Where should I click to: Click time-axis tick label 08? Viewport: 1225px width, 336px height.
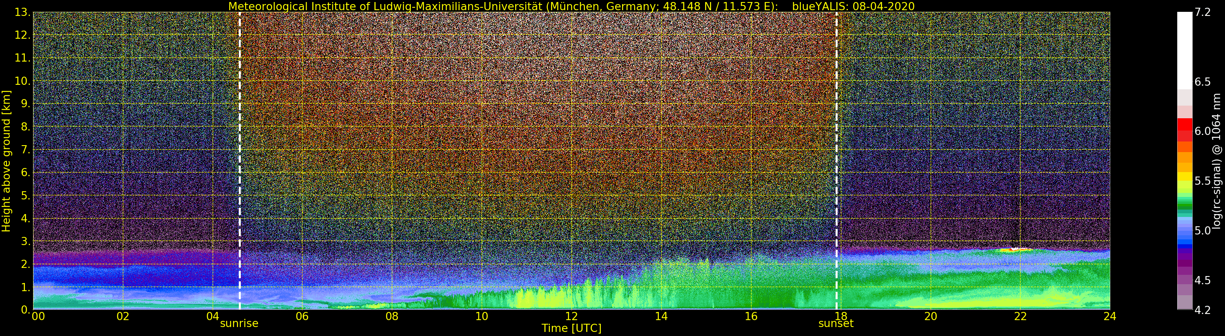(392, 316)
